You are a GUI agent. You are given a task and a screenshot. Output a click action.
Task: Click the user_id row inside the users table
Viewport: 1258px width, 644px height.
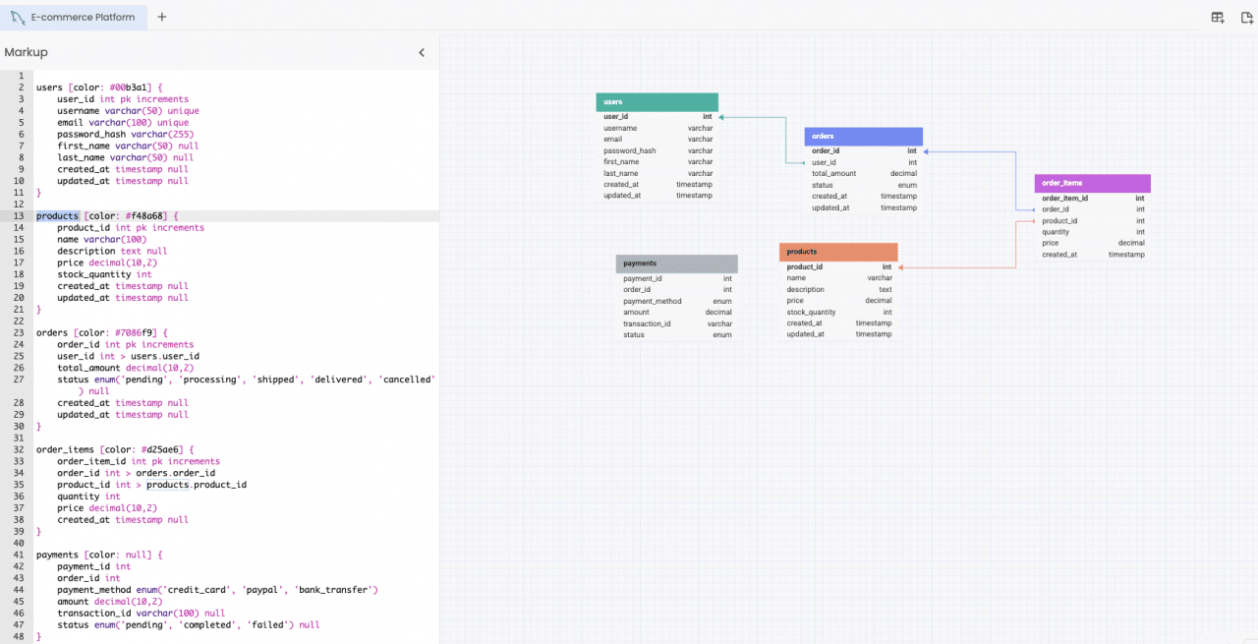(657, 116)
